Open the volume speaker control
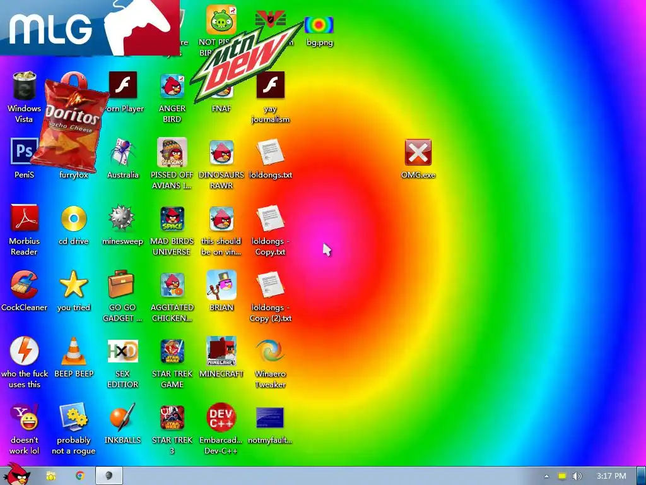Viewport: 646px width, 485px height. pos(577,476)
